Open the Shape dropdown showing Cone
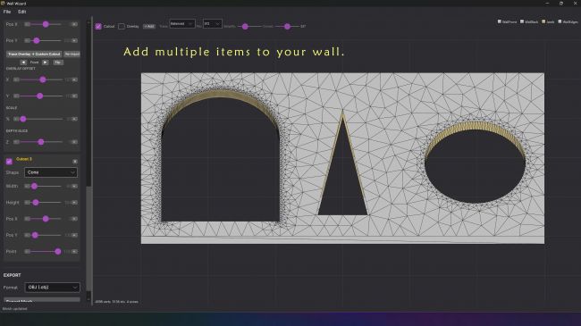Image resolution: width=581 pixels, height=326 pixels. [x=51, y=172]
